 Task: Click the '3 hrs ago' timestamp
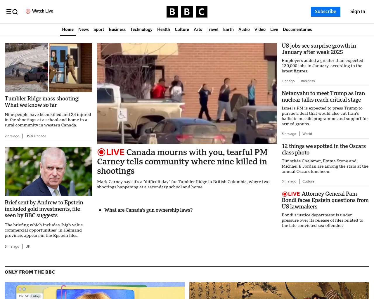click(12, 246)
